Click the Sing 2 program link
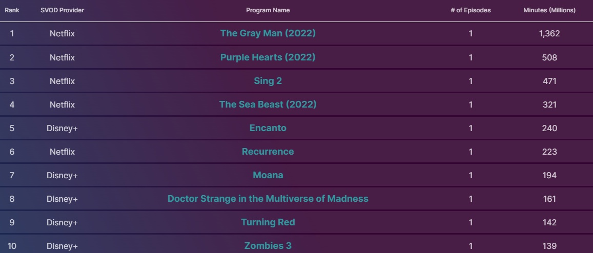593x253 pixels. click(x=268, y=81)
